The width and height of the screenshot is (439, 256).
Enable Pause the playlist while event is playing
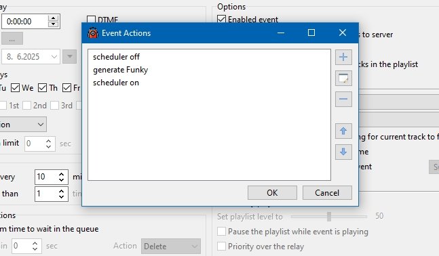[x=221, y=232]
